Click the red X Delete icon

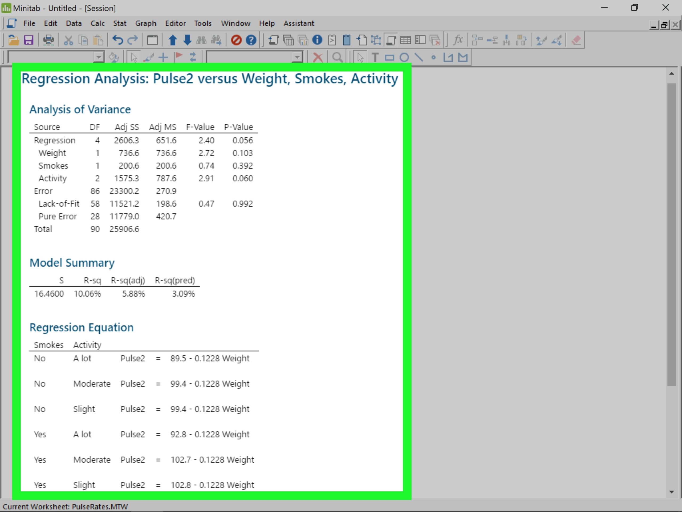(x=318, y=57)
